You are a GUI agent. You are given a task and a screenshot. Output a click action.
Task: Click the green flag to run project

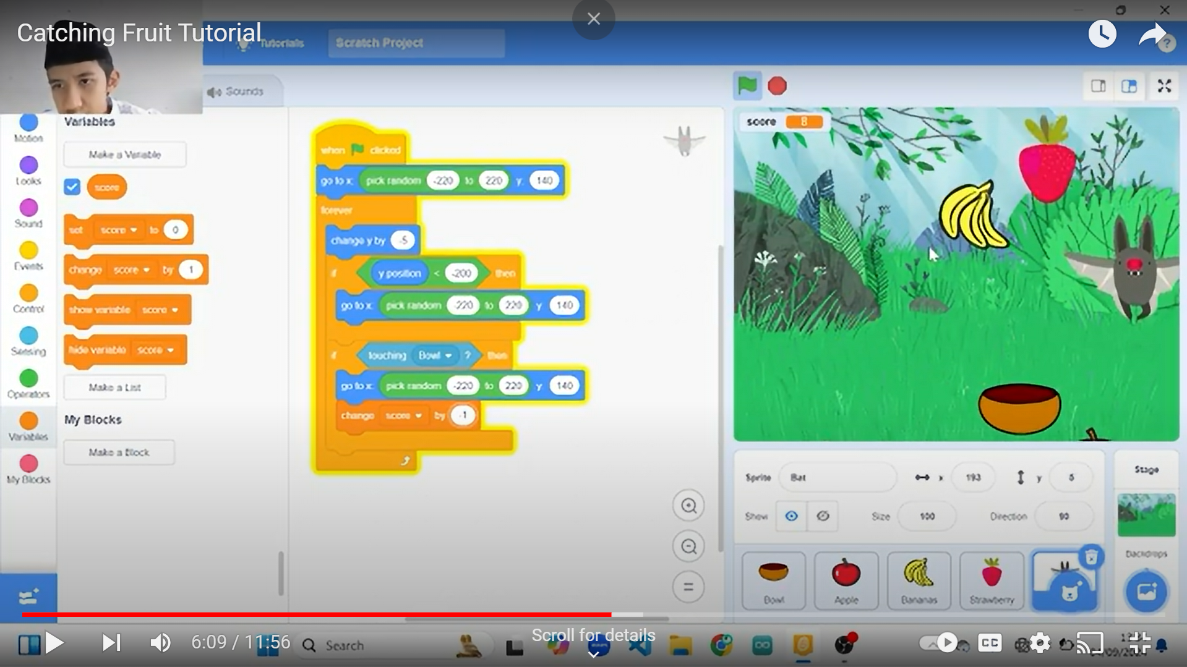[747, 85]
